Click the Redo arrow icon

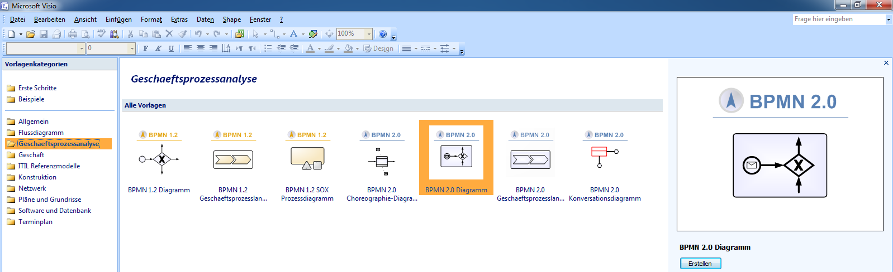pyautogui.click(x=217, y=34)
